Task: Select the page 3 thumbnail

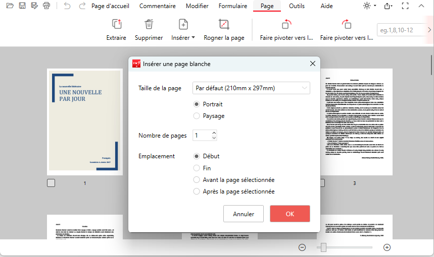Action: [x=356, y=122]
